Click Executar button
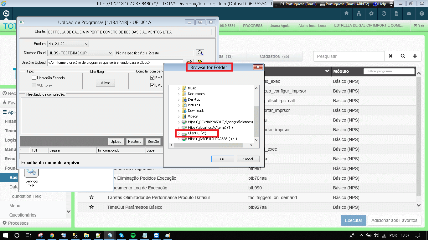This screenshot has height=240, width=429. pos(354,220)
